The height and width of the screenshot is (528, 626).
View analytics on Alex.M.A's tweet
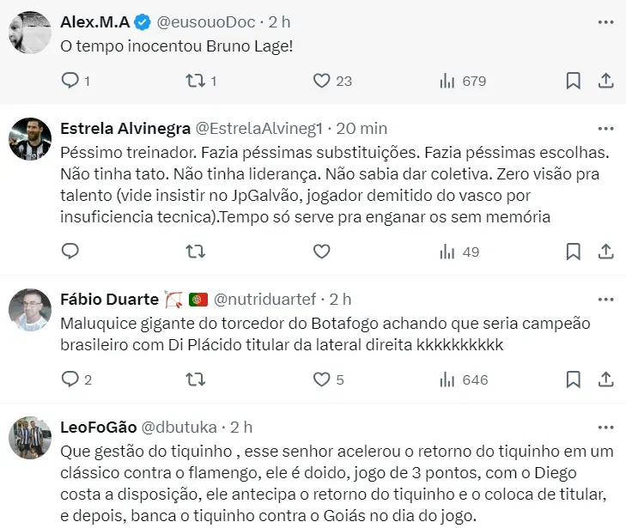[x=447, y=81]
